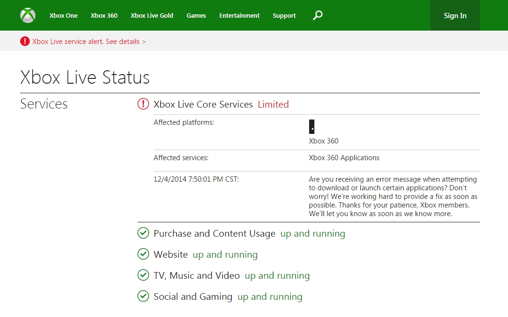Open the Games menu
Screen dimensions: 508x317
(x=196, y=15)
